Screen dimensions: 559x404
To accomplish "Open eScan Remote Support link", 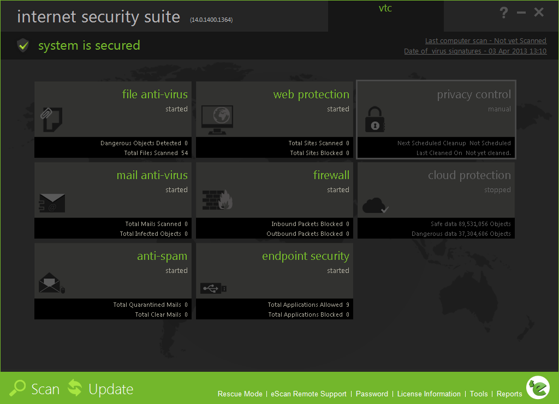I will click(308, 394).
